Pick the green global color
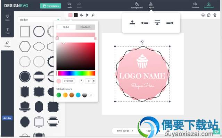 click(59, 95)
